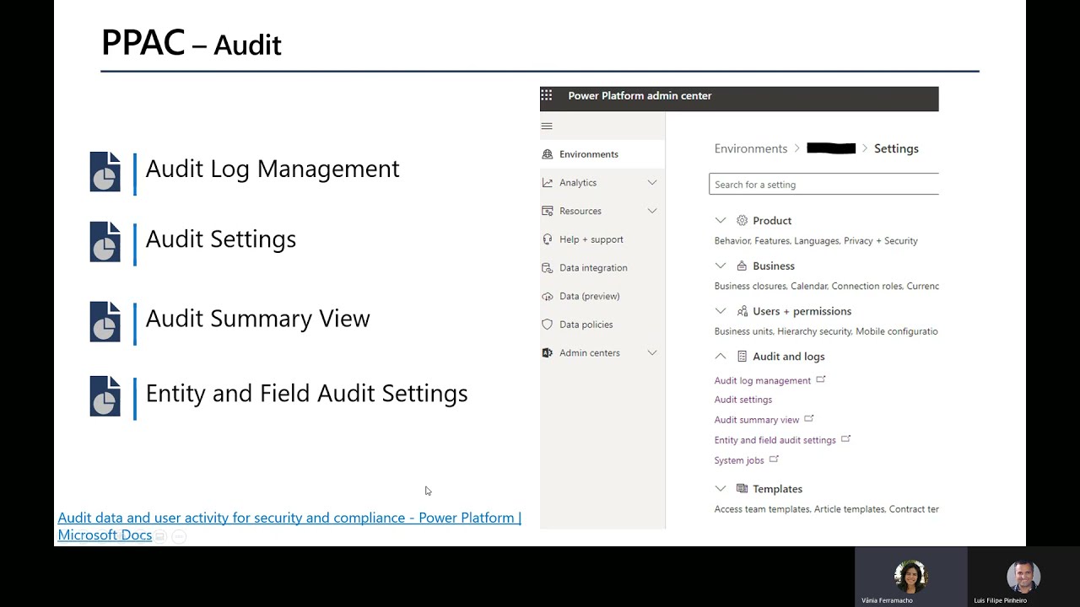Click the Audit and logs list icon
This screenshot has height=607, width=1080.
pyautogui.click(x=742, y=357)
